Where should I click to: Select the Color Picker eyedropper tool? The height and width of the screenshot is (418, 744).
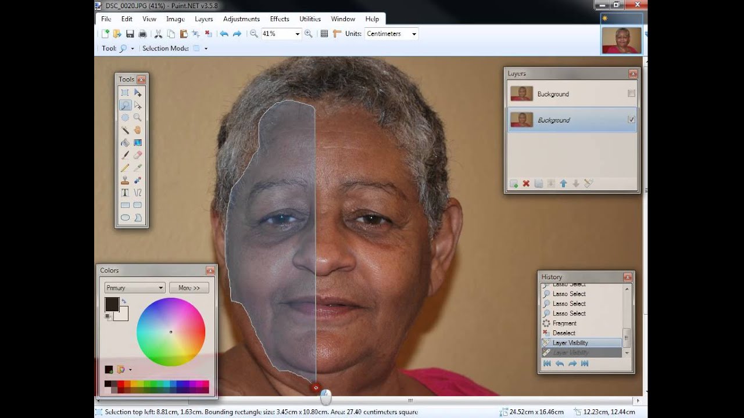[138, 168]
